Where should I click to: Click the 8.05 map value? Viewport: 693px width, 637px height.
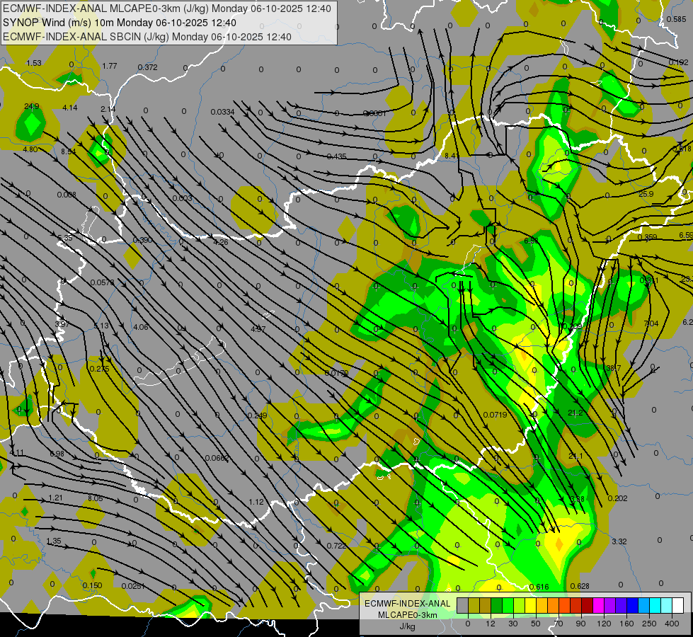point(95,498)
